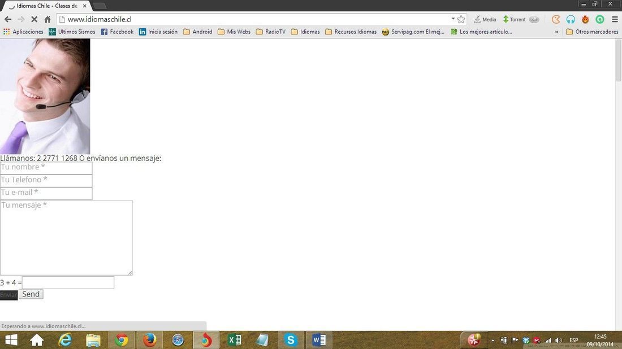Show hidden bookmarks with the chevron

point(556,32)
